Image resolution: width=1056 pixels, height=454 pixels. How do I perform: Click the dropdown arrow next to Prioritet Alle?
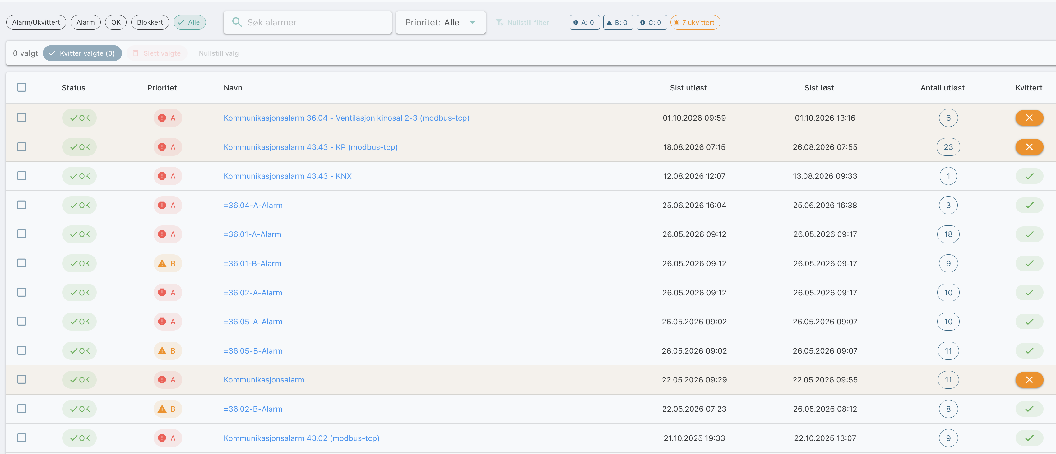(472, 23)
